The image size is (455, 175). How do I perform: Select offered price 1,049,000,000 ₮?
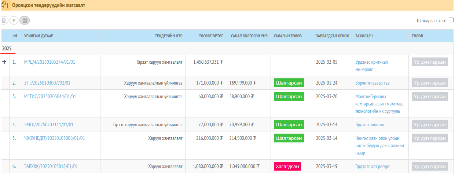tap(245, 166)
